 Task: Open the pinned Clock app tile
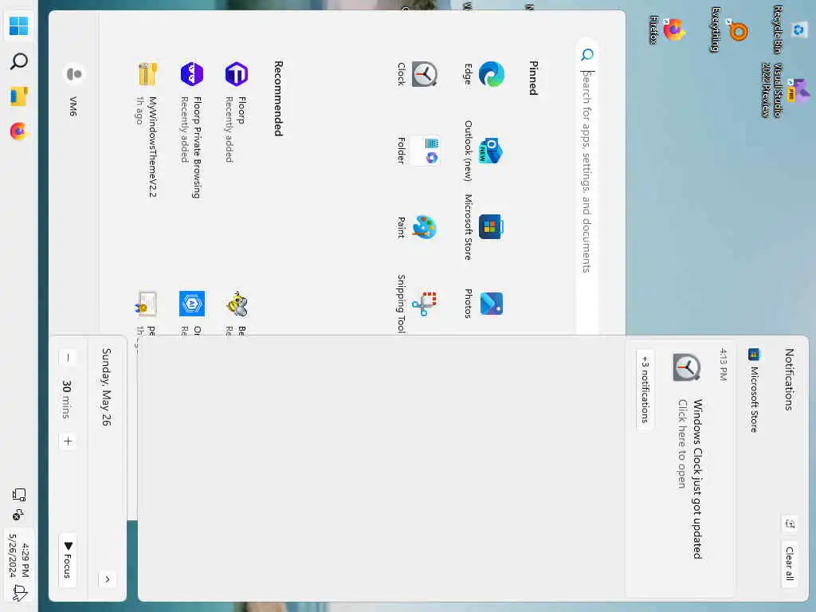(x=417, y=74)
